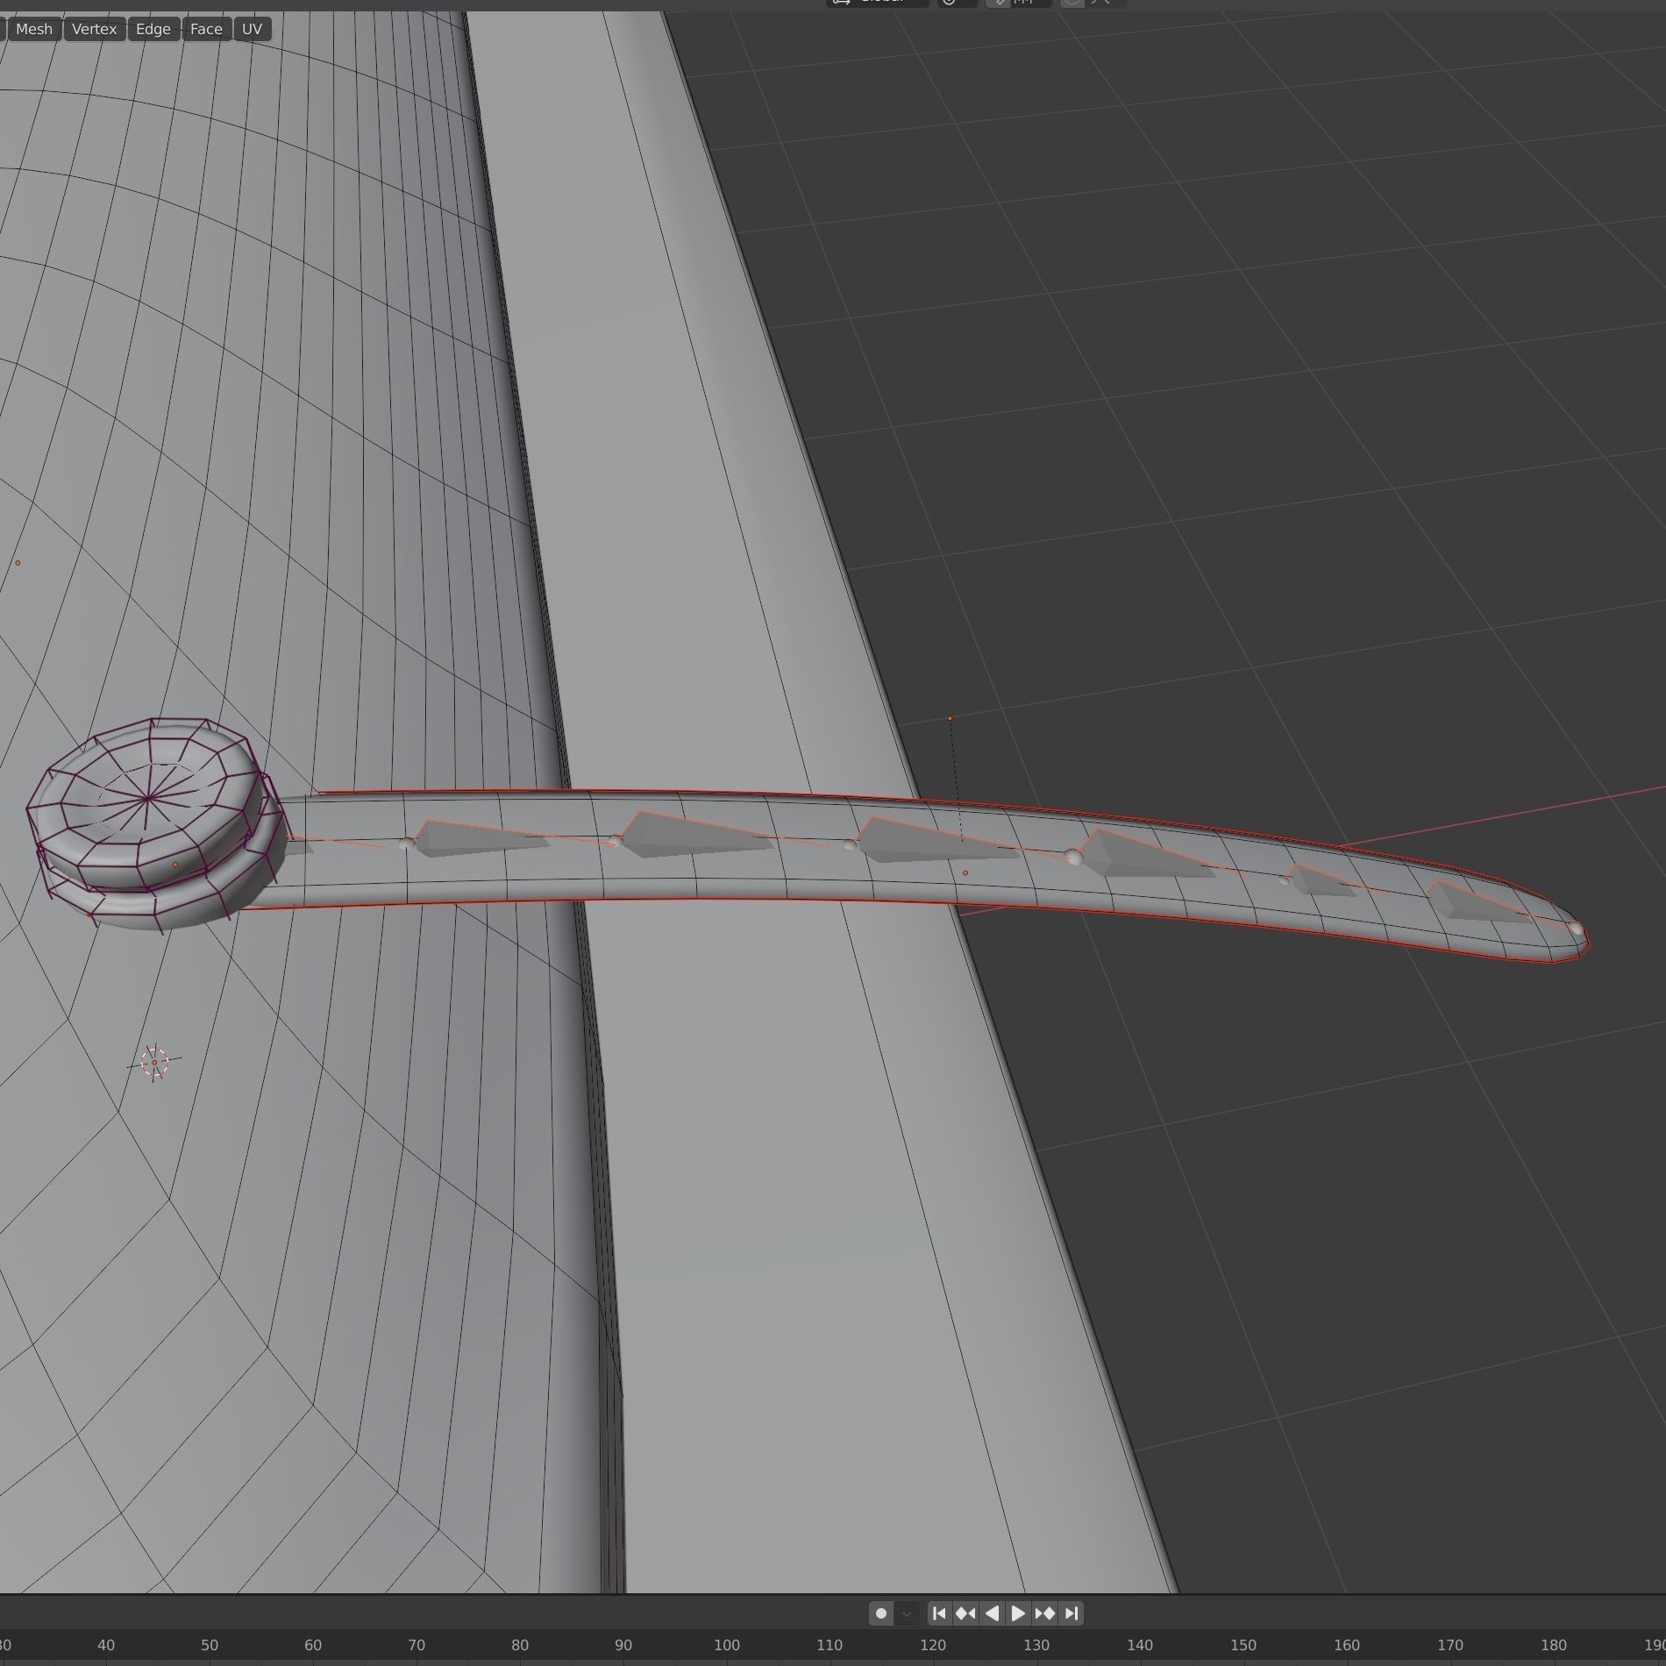Click the 3D cursor in the viewport

point(154,1063)
